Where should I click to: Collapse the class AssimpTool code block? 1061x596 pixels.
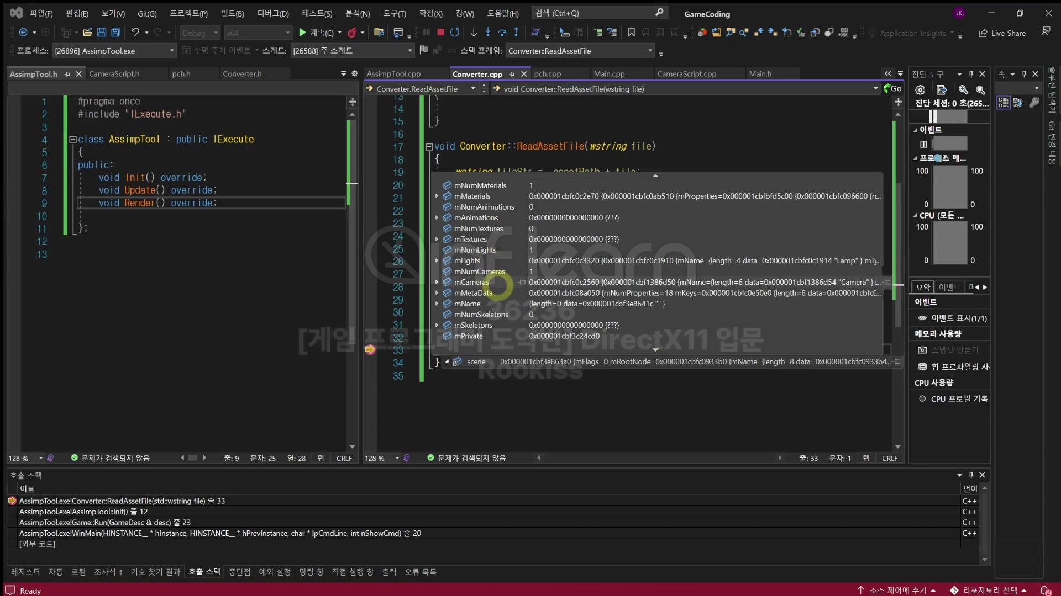pos(72,140)
